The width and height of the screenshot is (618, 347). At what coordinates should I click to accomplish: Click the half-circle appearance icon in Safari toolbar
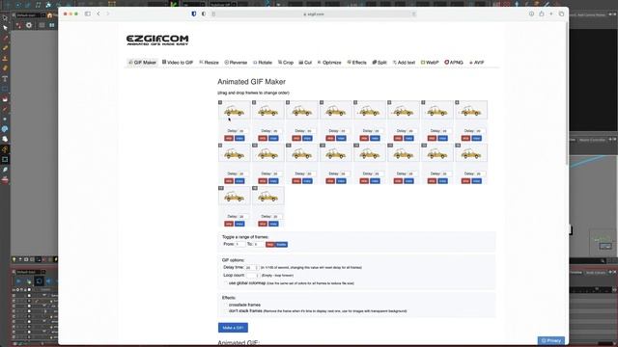click(x=204, y=13)
